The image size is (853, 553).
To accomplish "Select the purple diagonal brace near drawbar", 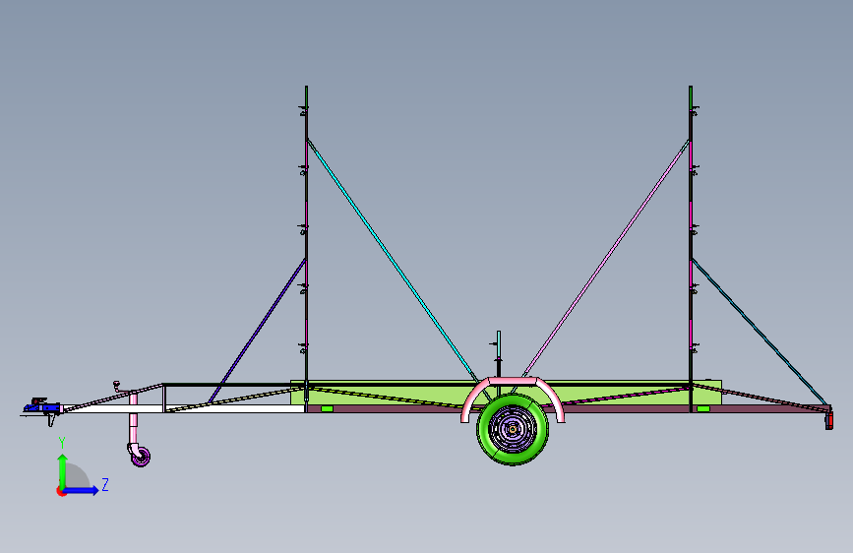I will point(258,331).
